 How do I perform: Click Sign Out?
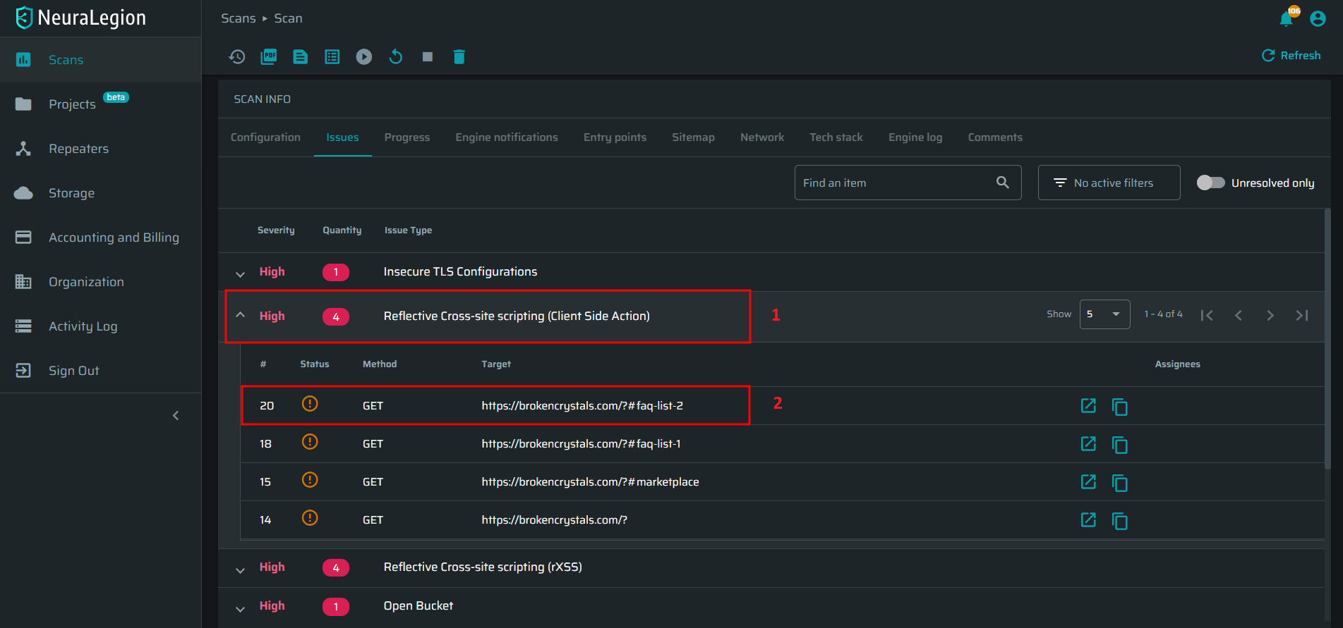[100, 371]
